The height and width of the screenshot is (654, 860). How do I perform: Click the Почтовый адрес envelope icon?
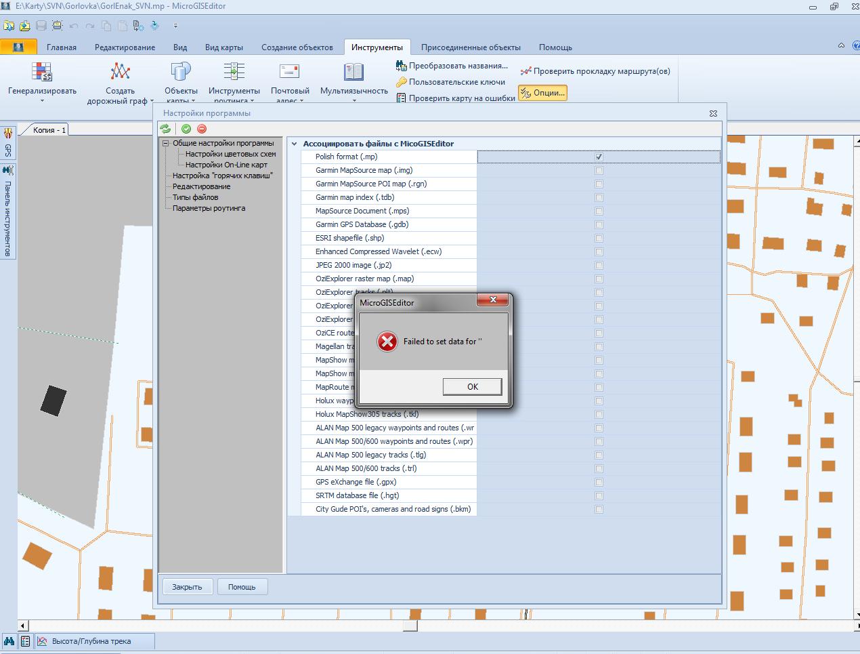pos(289,71)
